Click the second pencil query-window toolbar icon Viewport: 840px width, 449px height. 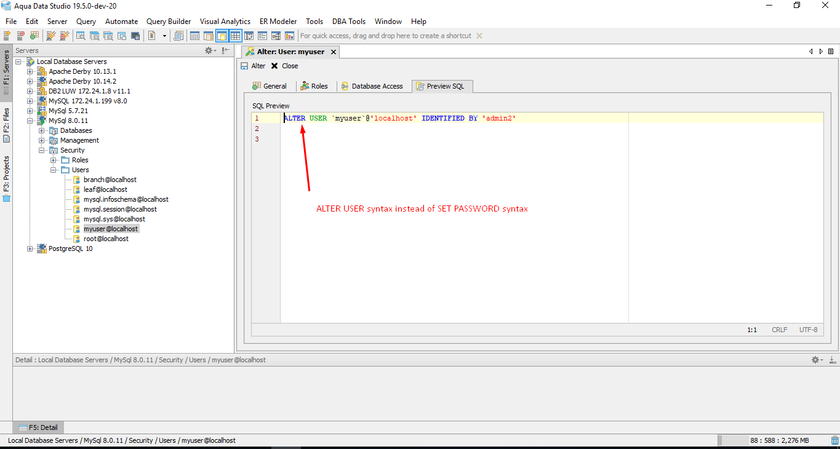(x=64, y=36)
